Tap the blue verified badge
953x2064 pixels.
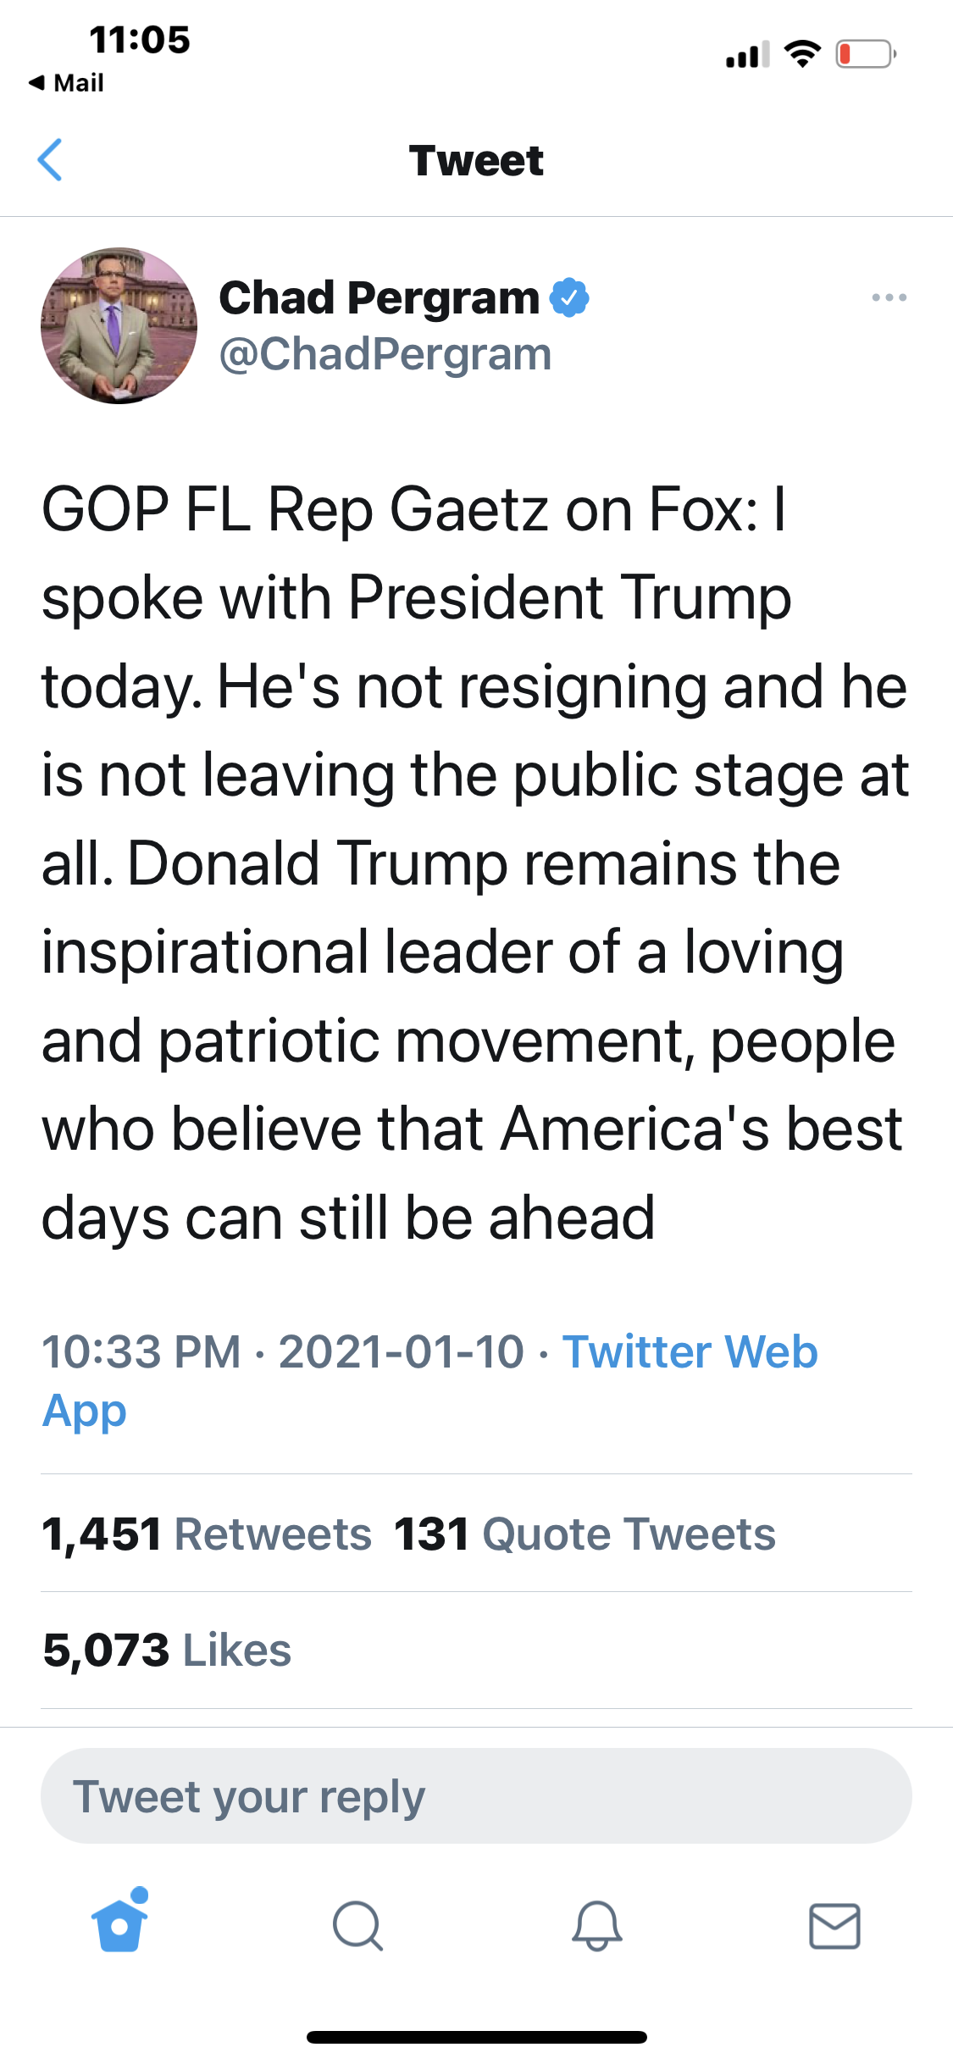click(569, 297)
